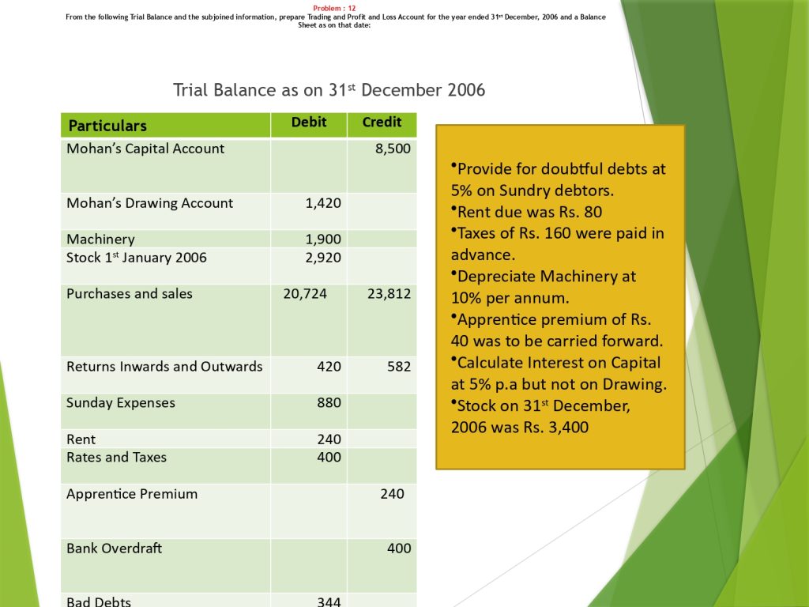Image resolution: width=809 pixels, height=607 pixels.
Task: Click the Mohan's Drawing Account row label
Action: pyautogui.click(x=149, y=203)
